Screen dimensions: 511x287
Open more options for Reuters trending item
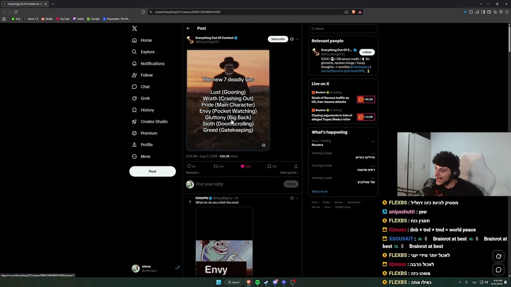click(x=373, y=142)
